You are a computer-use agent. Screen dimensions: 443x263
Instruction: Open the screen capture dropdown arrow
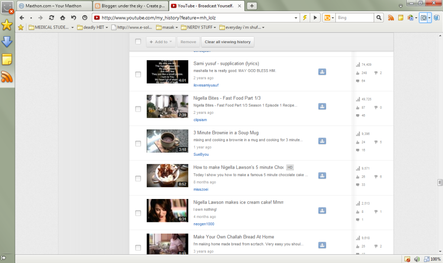tap(429, 18)
